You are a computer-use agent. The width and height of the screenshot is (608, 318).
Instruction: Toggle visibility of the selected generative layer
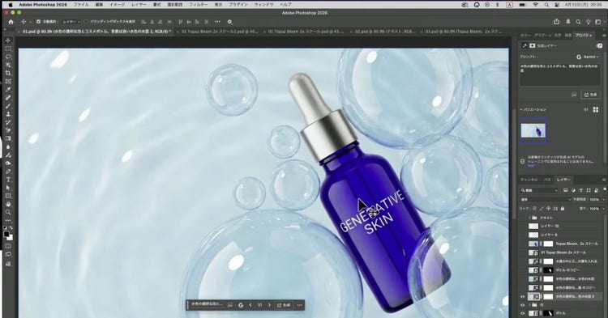point(522,297)
